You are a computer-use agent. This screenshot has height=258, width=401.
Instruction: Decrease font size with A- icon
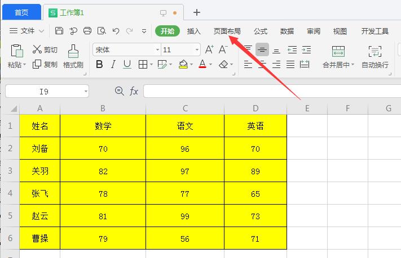point(223,49)
